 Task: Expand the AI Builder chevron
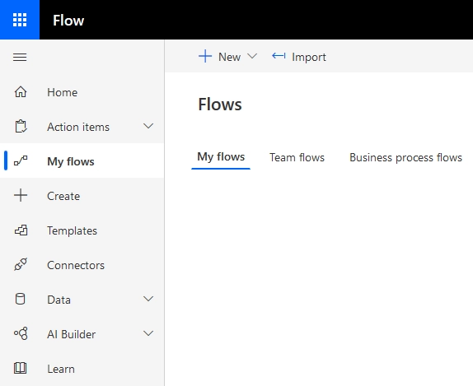(x=148, y=333)
